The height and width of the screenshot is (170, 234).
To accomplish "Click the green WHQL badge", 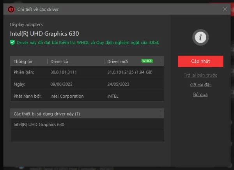I will pos(147,61).
